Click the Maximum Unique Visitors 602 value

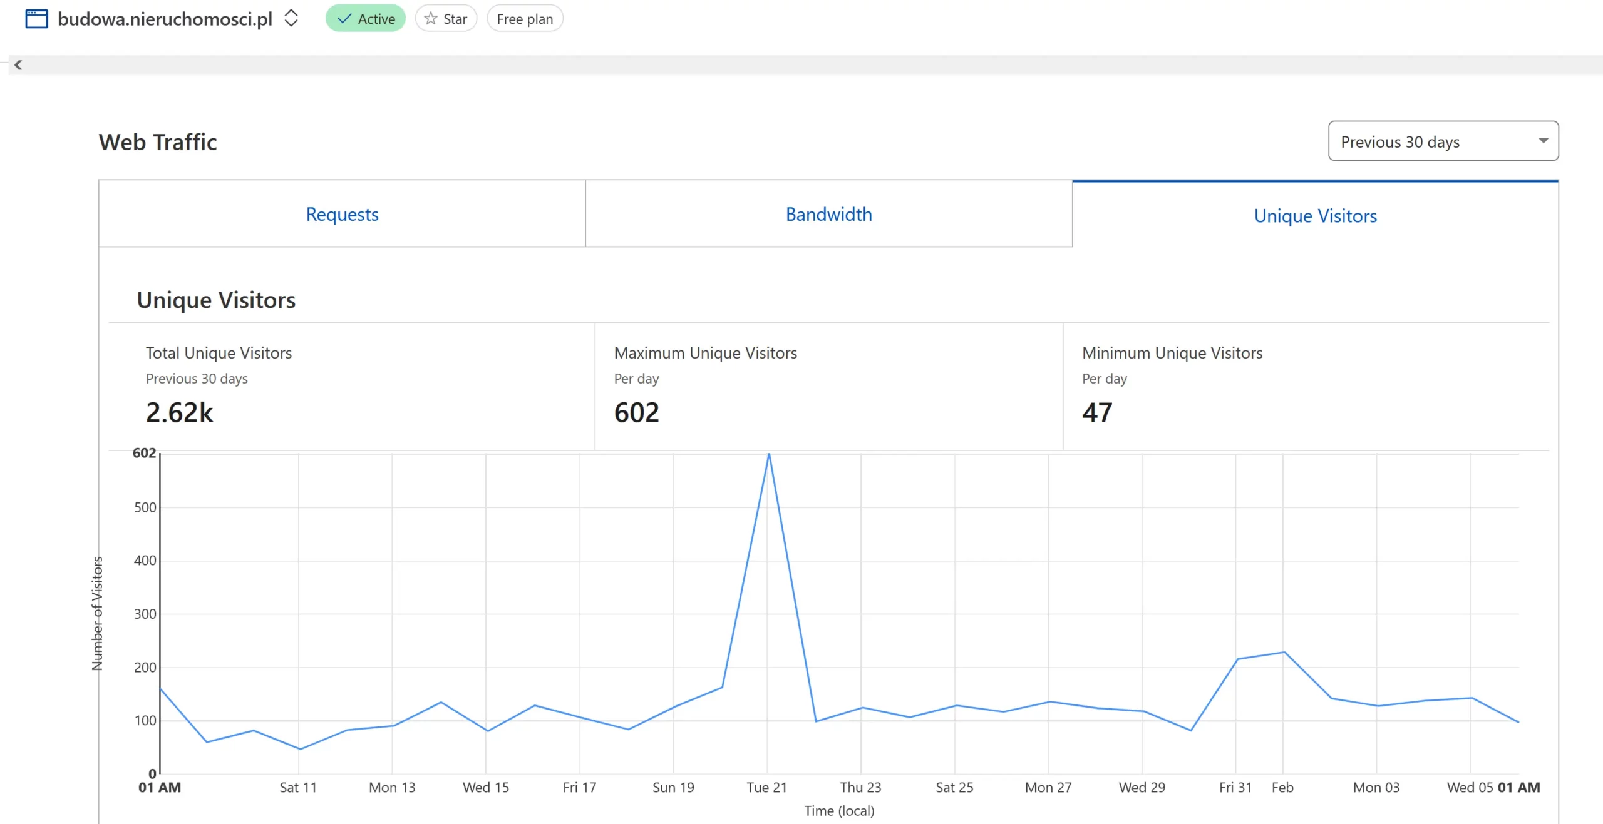tap(636, 412)
